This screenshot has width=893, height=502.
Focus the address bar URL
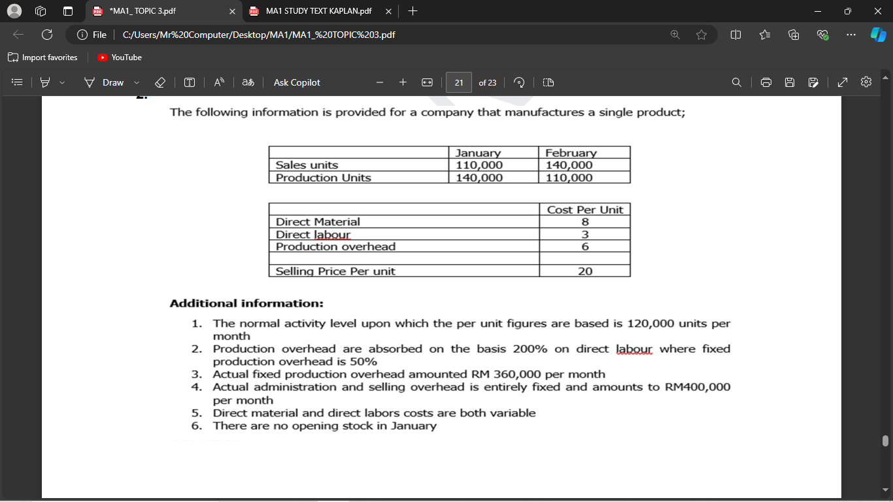(259, 35)
